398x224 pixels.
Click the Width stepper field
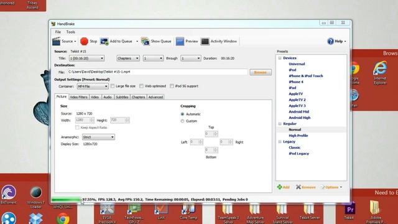point(85,120)
